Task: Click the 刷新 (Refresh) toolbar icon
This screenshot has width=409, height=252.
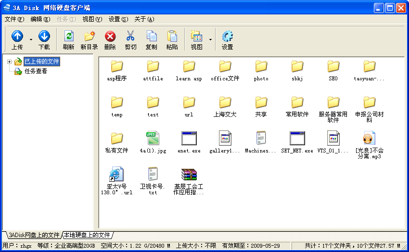Action: coord(69,37)
